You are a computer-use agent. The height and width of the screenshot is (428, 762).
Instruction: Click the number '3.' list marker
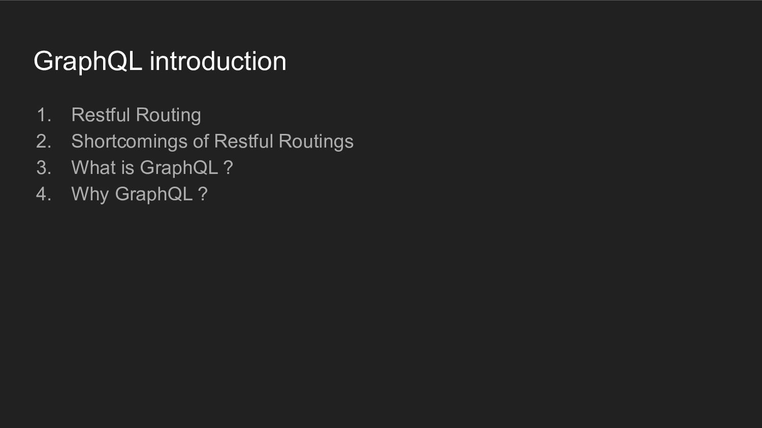pos(44,168)
